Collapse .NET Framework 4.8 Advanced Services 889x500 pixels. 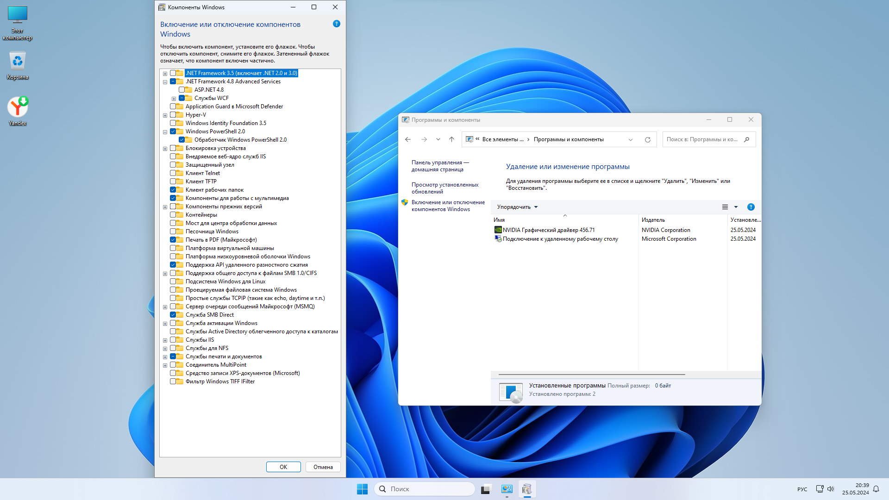[165, 82]
